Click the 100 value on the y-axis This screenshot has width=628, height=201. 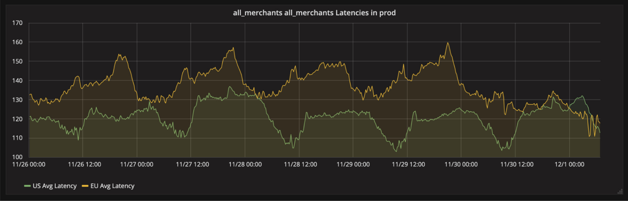(17, 157)
